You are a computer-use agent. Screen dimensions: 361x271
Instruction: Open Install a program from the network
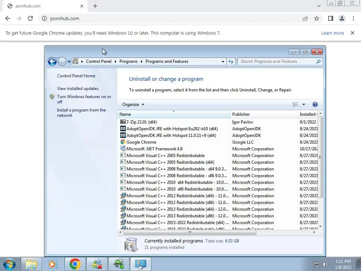pos(81,113)
